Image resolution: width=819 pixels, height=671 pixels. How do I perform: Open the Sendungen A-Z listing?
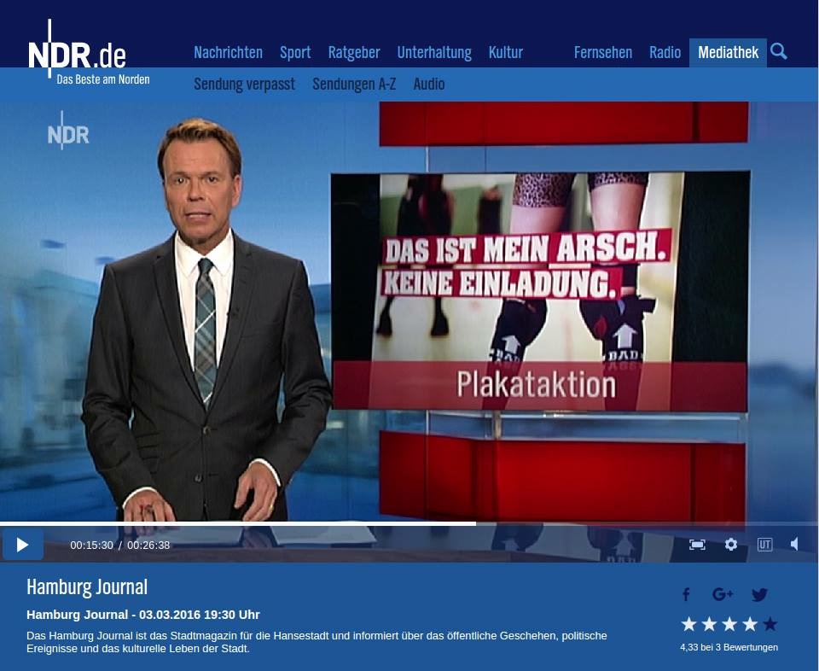354,85
